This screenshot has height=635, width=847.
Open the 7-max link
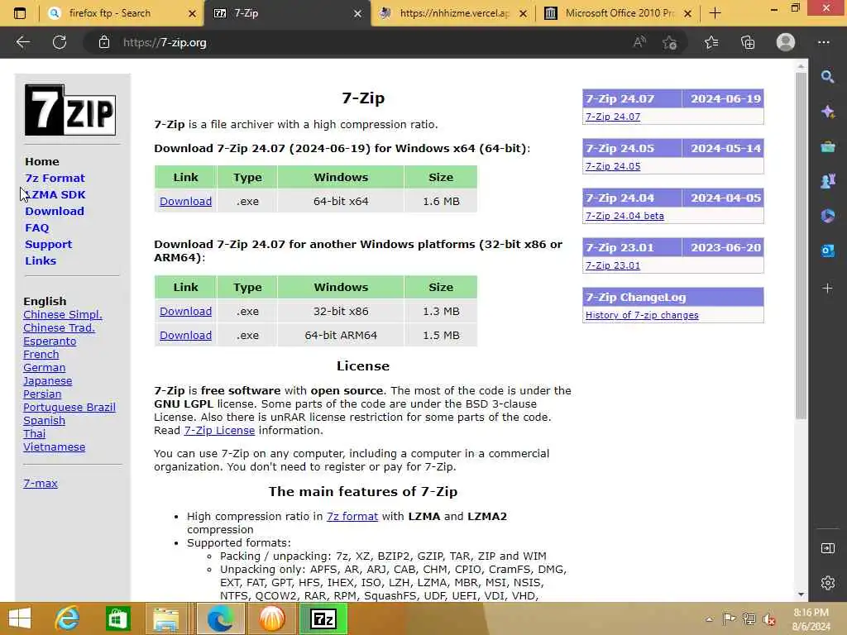[x=41, y=483]
